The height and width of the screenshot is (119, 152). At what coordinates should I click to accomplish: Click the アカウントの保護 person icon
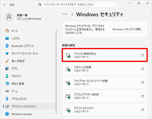click(x=68, y=69)
